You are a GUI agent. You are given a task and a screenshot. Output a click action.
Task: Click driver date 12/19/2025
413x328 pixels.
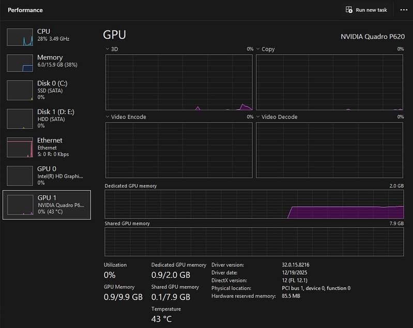pyautogui.click(x=295, y=272)
